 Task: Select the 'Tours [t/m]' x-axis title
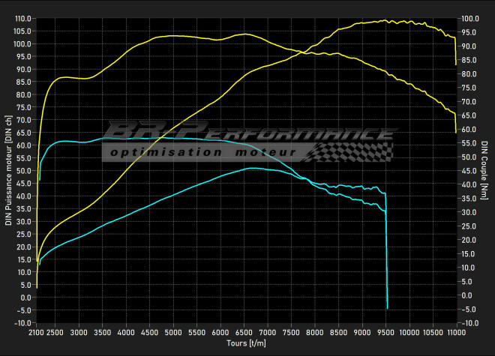247,343
